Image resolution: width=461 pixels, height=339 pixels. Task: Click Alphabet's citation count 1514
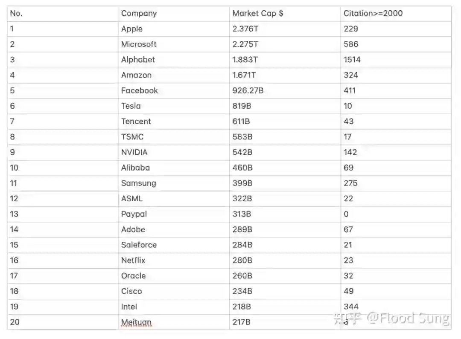pyautogui.click(x=352, y=60)
